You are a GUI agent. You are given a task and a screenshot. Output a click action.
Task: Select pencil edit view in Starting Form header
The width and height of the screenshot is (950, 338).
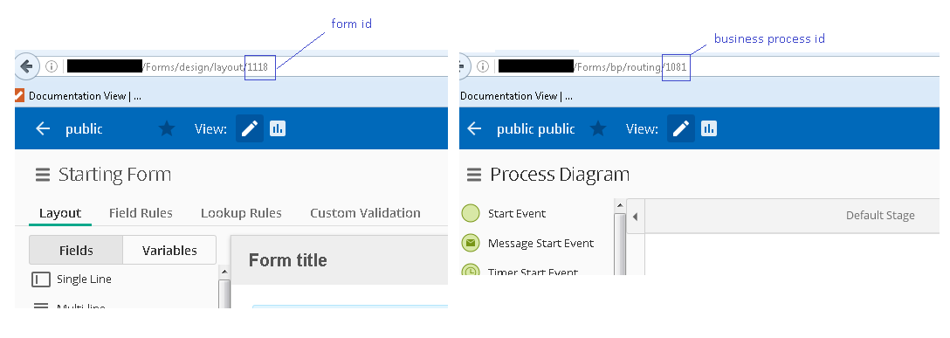point(250,128)
